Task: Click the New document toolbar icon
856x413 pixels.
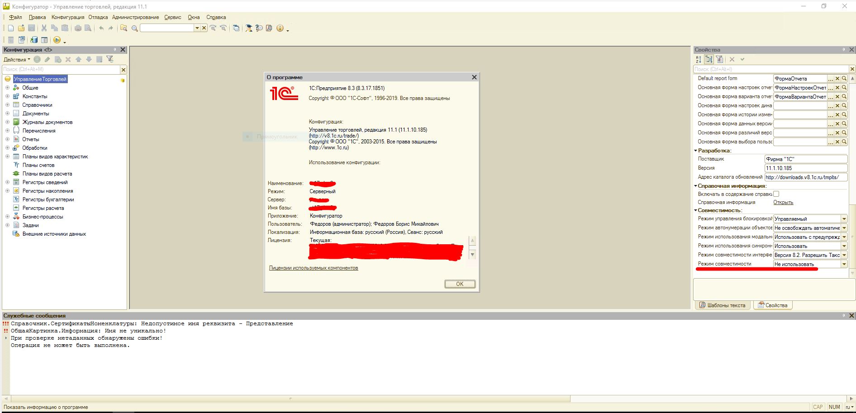Action: pyautogui.click(x=11, y=28)
